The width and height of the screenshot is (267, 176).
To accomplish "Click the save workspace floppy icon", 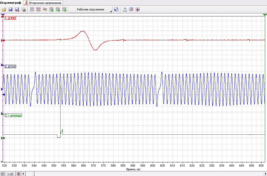I will [x=116, y=10].
